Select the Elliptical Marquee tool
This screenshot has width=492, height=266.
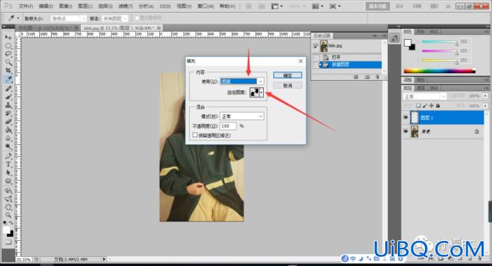point(8,46)
